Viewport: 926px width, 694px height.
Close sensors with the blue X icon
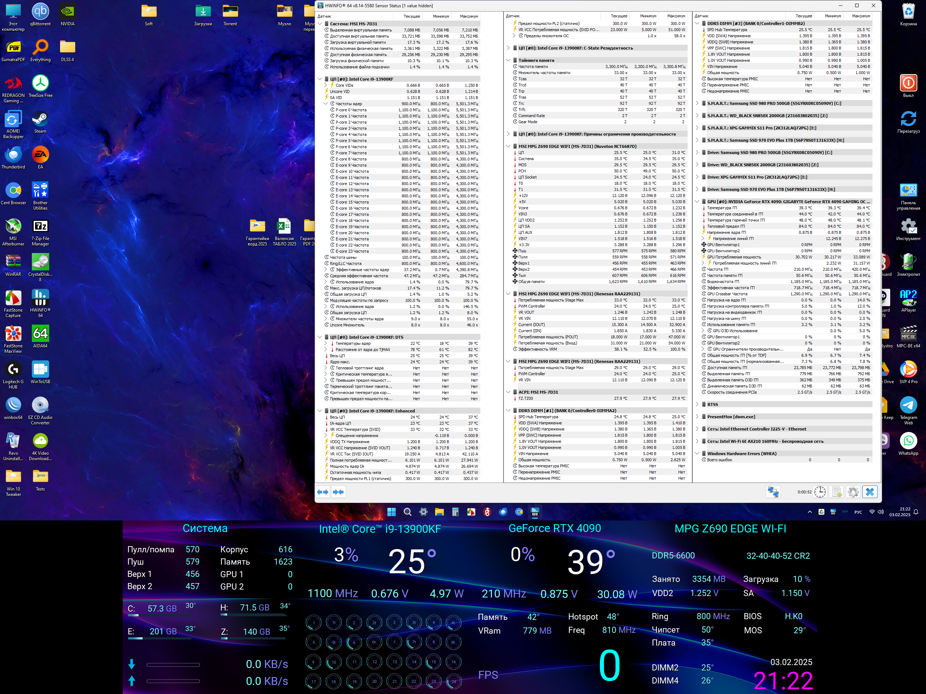870,492
